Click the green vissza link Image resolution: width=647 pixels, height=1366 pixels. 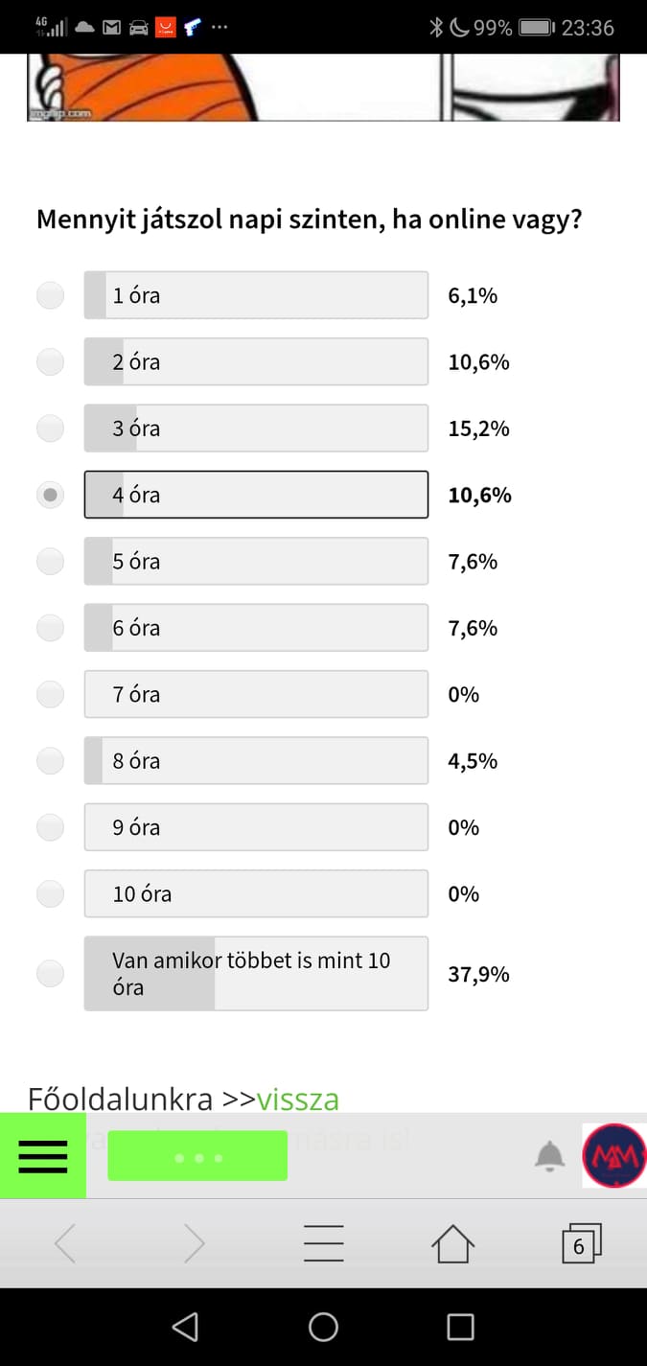point(298,1099)
